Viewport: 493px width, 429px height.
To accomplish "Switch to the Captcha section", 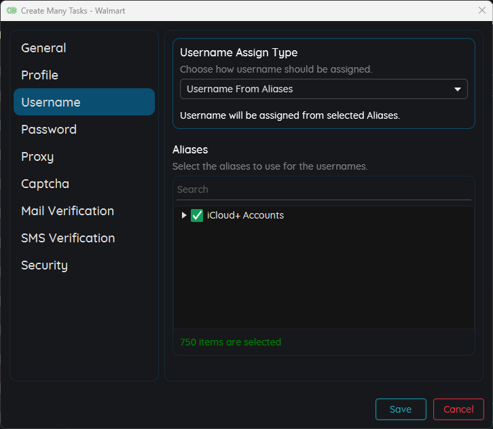I will (x=45, y=184).
